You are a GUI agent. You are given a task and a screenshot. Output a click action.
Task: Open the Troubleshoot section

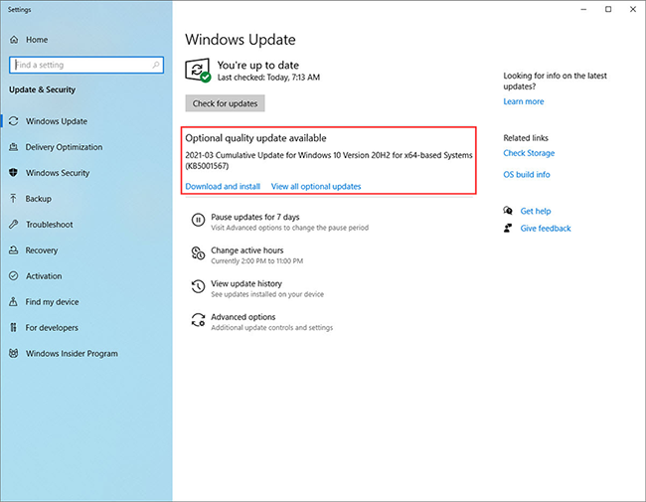[50, 225]
